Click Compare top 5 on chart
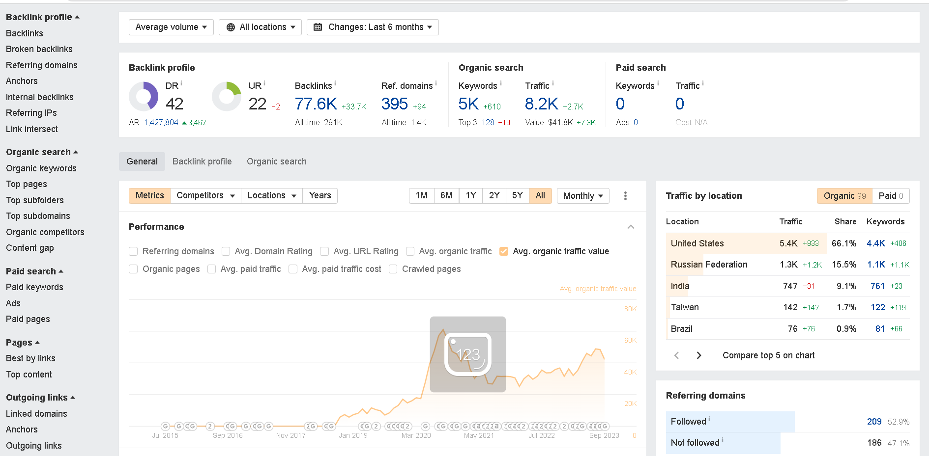 click(x=768, y=355)
